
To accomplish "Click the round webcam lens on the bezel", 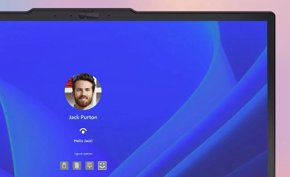I will (x=82, y=16).
